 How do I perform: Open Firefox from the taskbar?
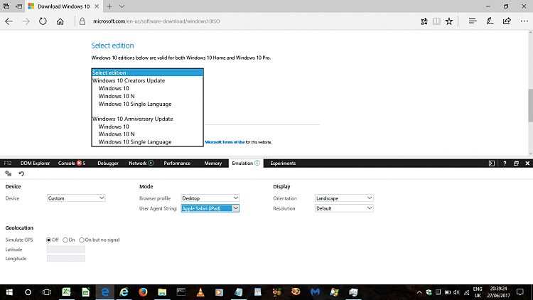tap(143, 292)
